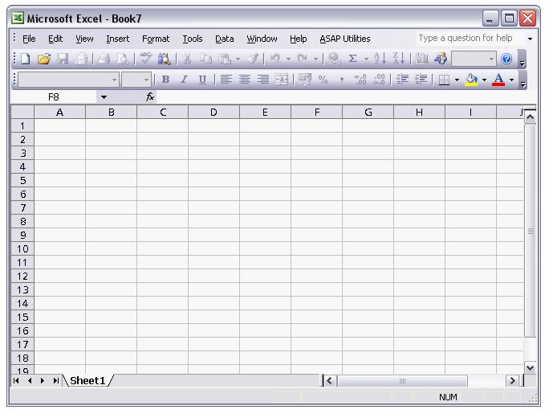The image size is (553, 414).
Task: Open Microsoft Excel Help question icon
Action: (x=506, y=59)
